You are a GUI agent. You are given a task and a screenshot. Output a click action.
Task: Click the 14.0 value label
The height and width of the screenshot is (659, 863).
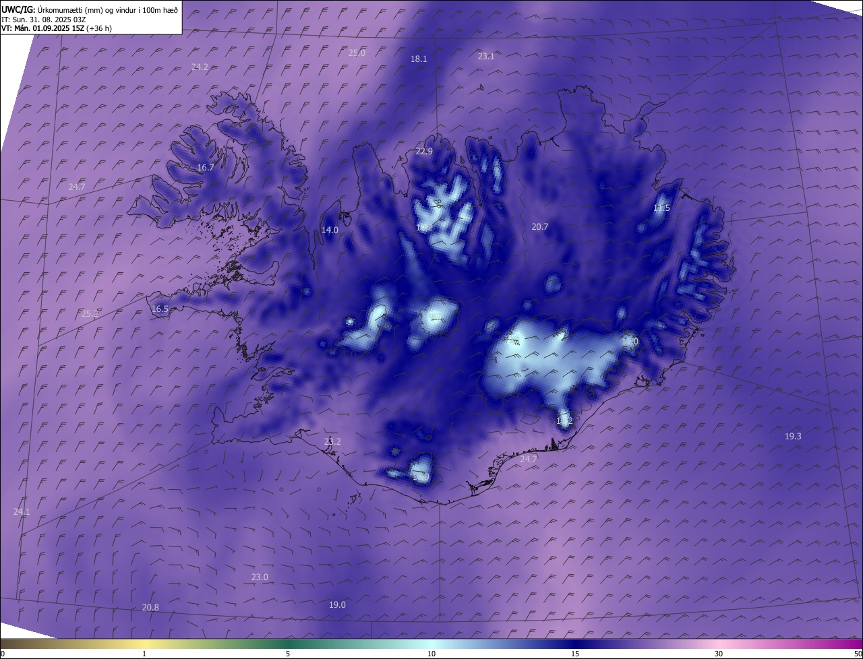pos(330,230)
